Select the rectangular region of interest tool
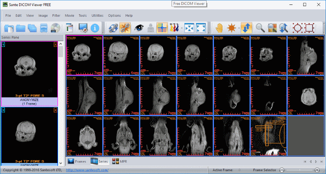326x174 pixels. 309,28
